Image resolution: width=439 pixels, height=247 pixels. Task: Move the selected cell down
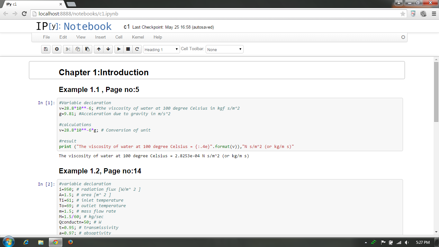coord(108,49)
